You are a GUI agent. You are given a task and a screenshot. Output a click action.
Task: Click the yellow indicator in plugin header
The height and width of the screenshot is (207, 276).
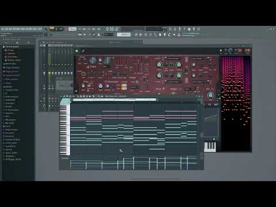click(x=221, y=51)
